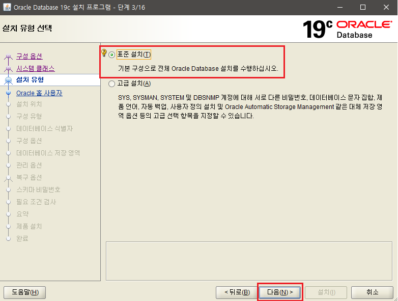Click the 데이터베이스 식별자 step

pyautogui.click(x=44, y=128)
